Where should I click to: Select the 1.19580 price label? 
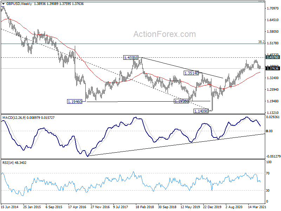coord(182,101)
